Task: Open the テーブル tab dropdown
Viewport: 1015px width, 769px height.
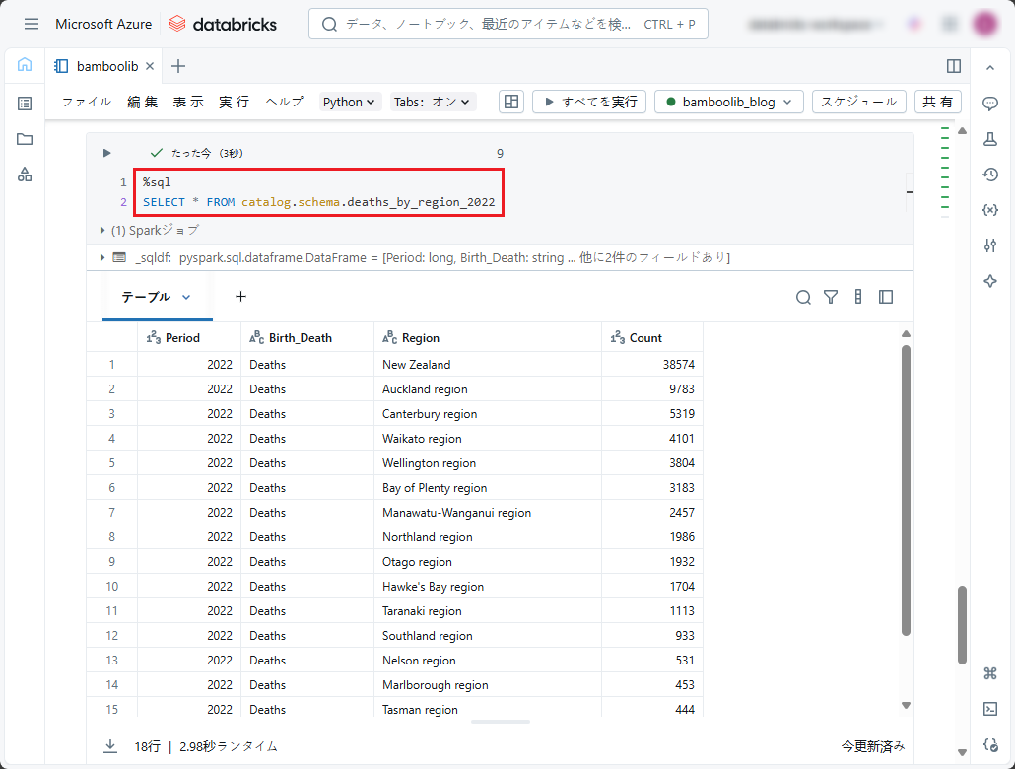Action: (186, 297)
